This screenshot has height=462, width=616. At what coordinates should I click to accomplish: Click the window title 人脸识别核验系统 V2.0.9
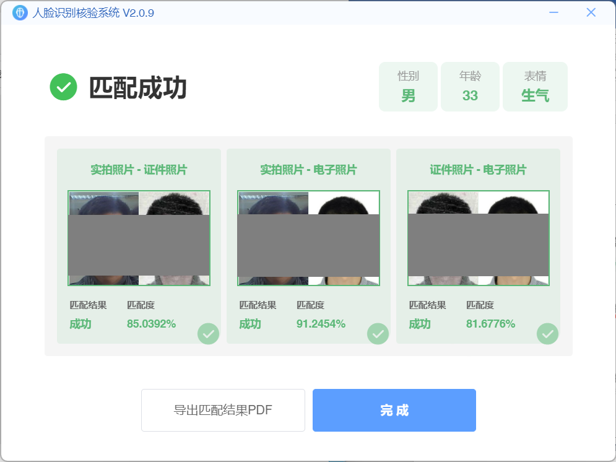(93, 13)
